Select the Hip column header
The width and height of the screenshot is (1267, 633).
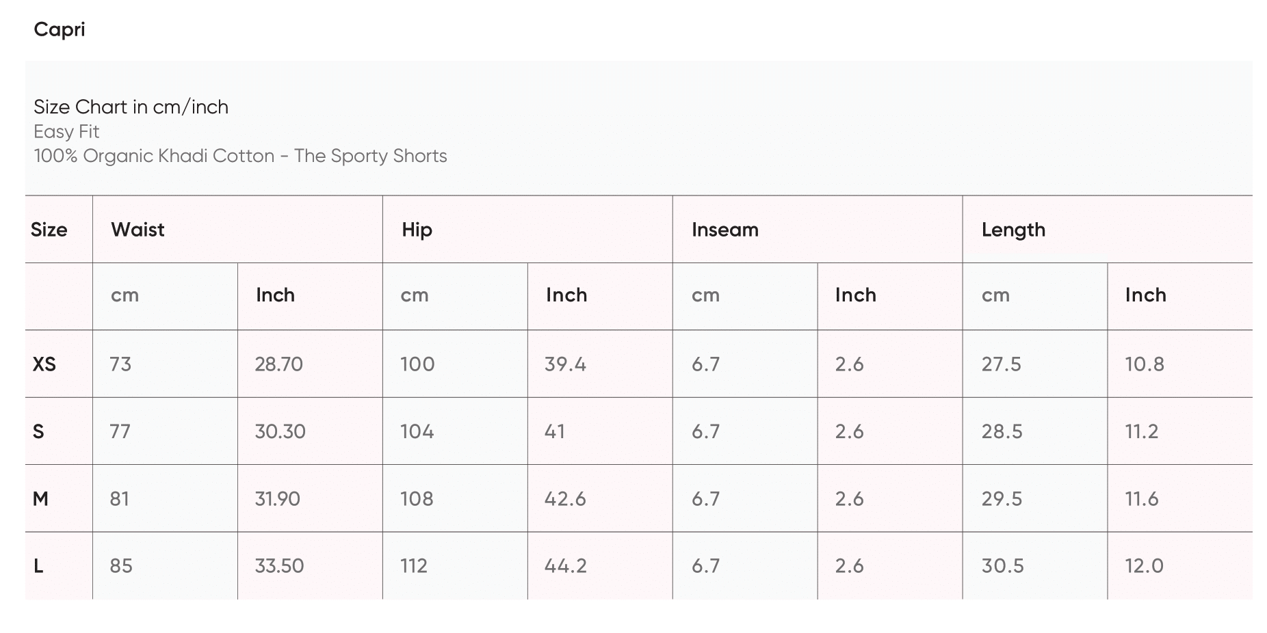click(417, 230)
